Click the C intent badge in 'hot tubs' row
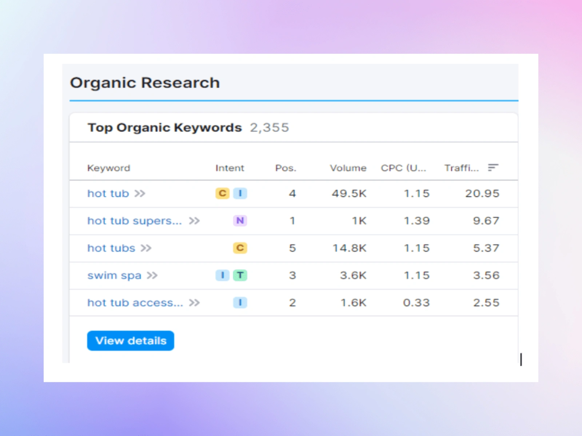Screen dimensions: 582x436 click(240, 248)
